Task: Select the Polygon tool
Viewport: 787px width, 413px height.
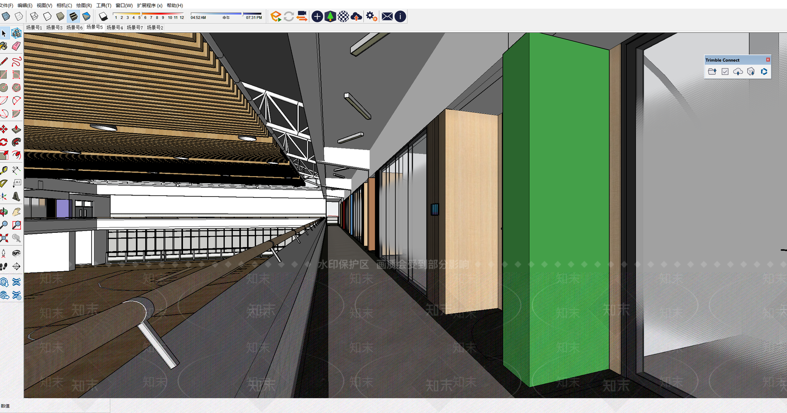Action: [16, 88]
